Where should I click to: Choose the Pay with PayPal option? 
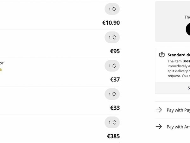tap(178, 110)
